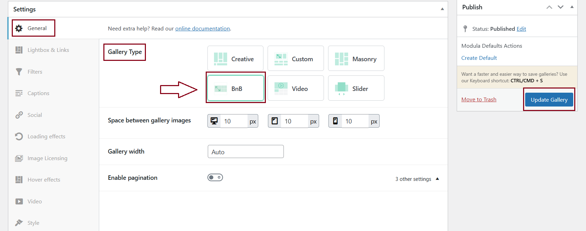586x231 pixels.
Task: Collapse the Publish box using the triangle
Action: (x=572, y=7)
